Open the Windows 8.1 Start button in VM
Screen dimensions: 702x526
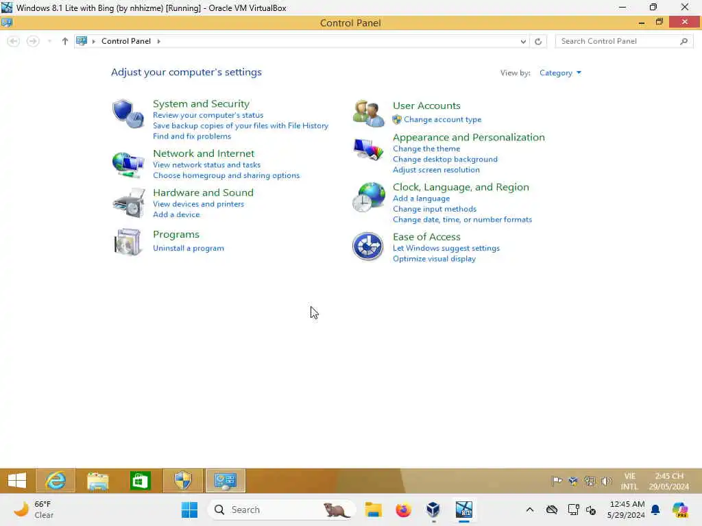pos(17,481)
